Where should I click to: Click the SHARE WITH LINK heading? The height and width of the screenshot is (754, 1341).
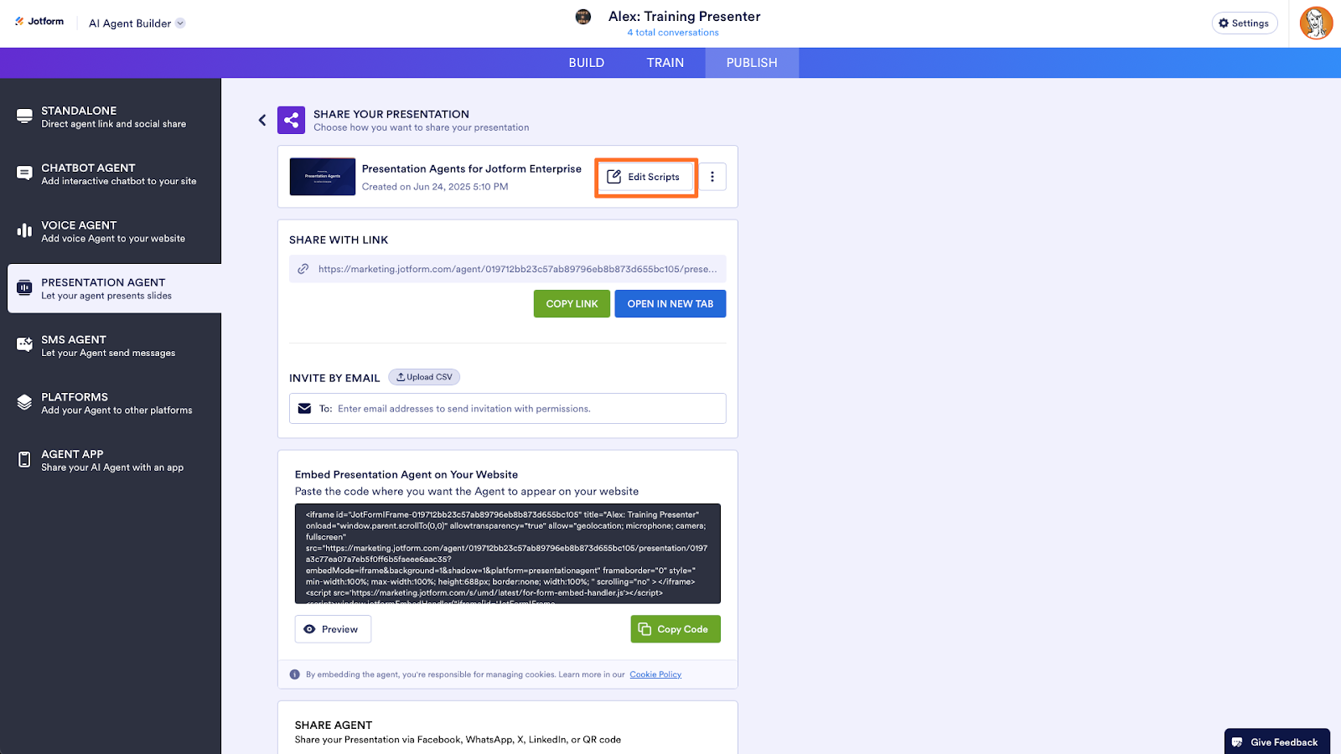point(339,240)
